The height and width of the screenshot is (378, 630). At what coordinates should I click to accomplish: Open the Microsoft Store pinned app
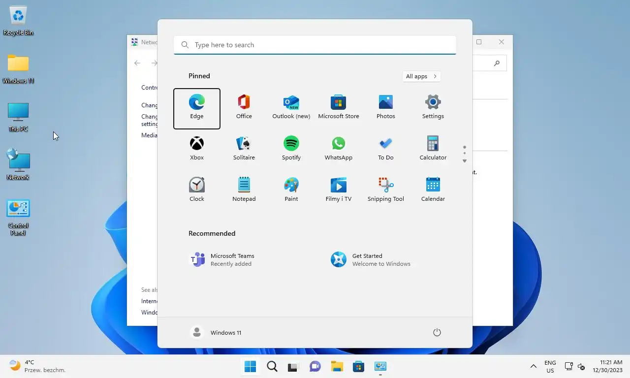pos(339,109)
